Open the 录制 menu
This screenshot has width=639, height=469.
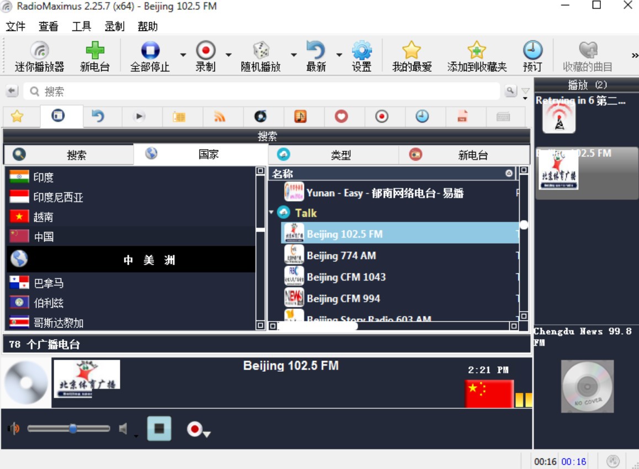tap(114, 27)
